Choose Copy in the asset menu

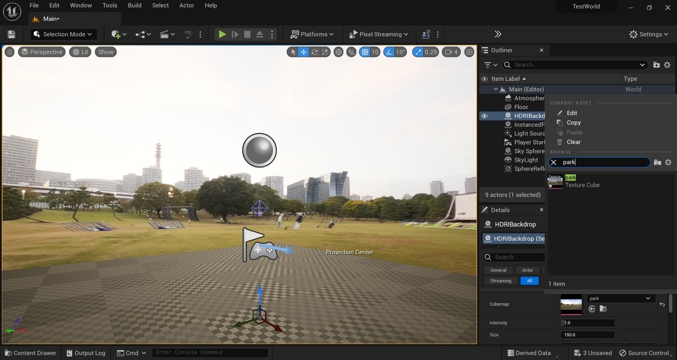573,122
